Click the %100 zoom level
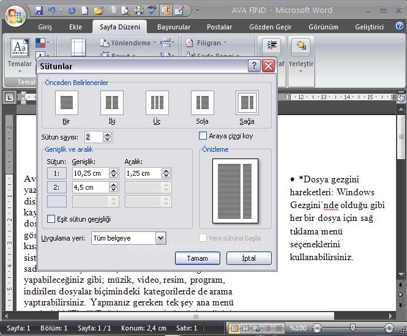Image resolution: width=407 pixels, height=336 pixels. click(x=298, y=328)
